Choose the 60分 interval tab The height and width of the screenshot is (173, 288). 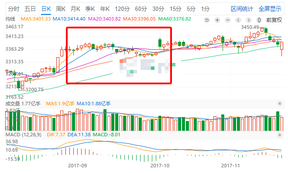click(141, 9)
